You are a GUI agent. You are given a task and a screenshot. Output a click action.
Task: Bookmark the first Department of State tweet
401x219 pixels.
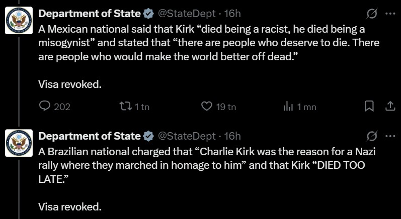pyautogui.click(x=369, y=106)
